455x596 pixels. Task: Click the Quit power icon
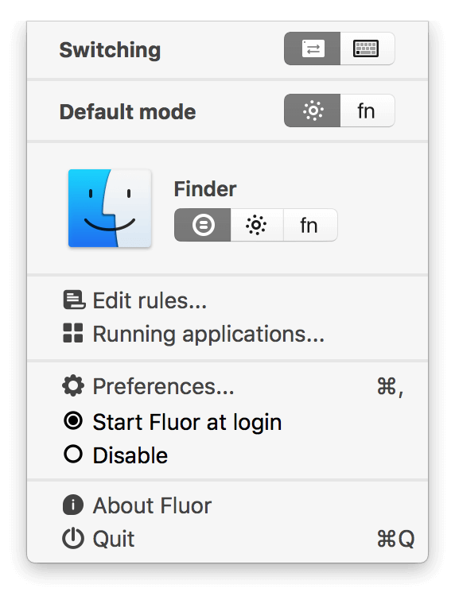point(73,539)
